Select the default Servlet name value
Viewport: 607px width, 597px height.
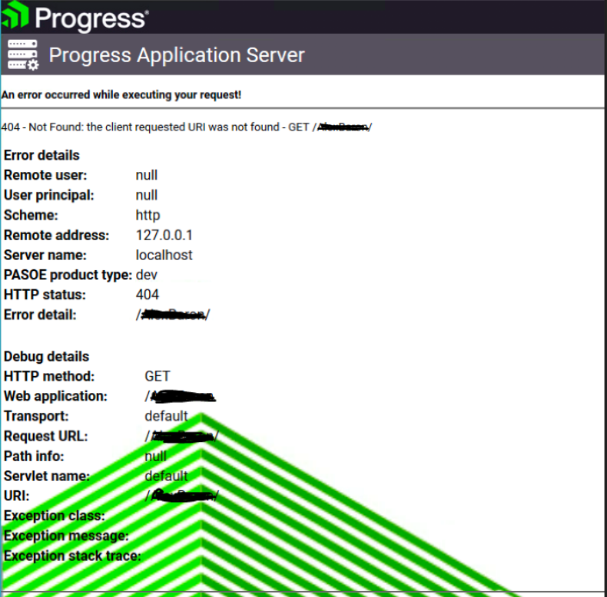point(166,476)
